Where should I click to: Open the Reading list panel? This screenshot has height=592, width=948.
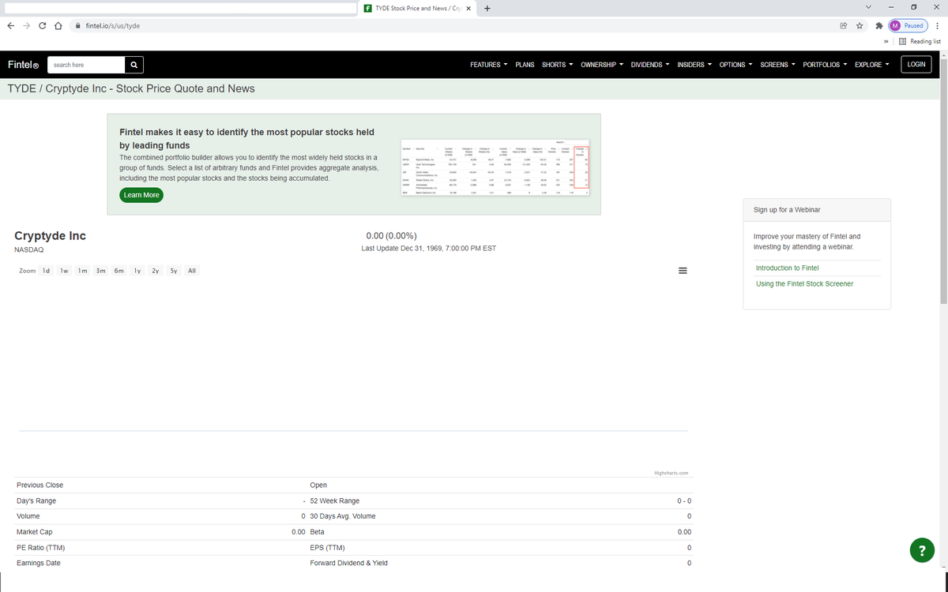[920, 41]
